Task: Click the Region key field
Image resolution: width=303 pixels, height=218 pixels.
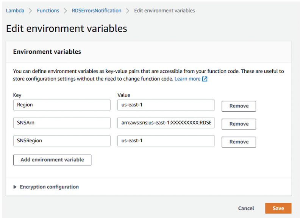Action: pyautogui.click(x=61, y=105)
